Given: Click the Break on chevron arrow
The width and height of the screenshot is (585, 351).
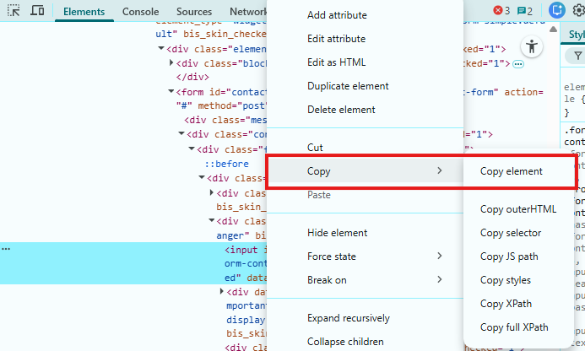Looking at the screenshot, I should [x=440, y=279].
